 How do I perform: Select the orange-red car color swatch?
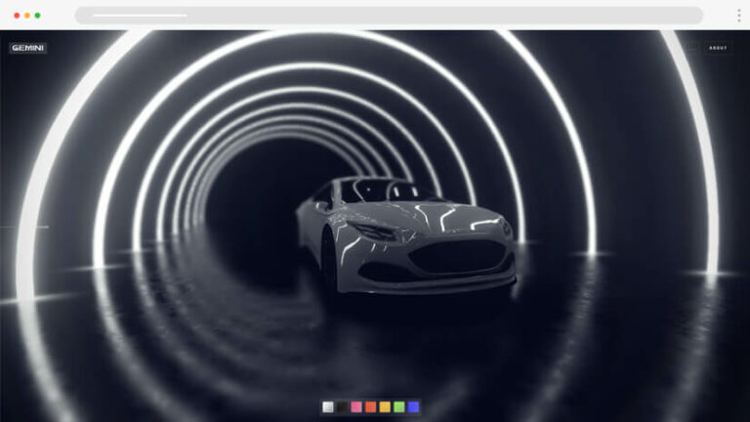pos(371,406)
